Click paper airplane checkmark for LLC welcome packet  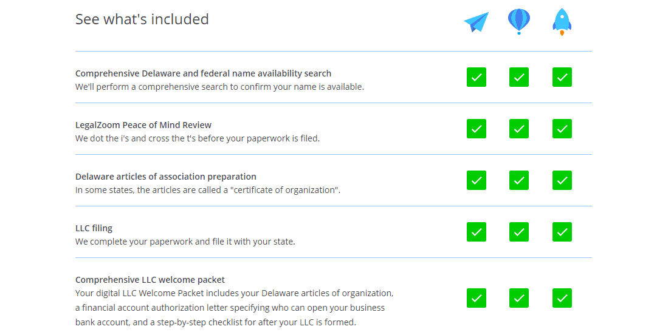point(477,298)
